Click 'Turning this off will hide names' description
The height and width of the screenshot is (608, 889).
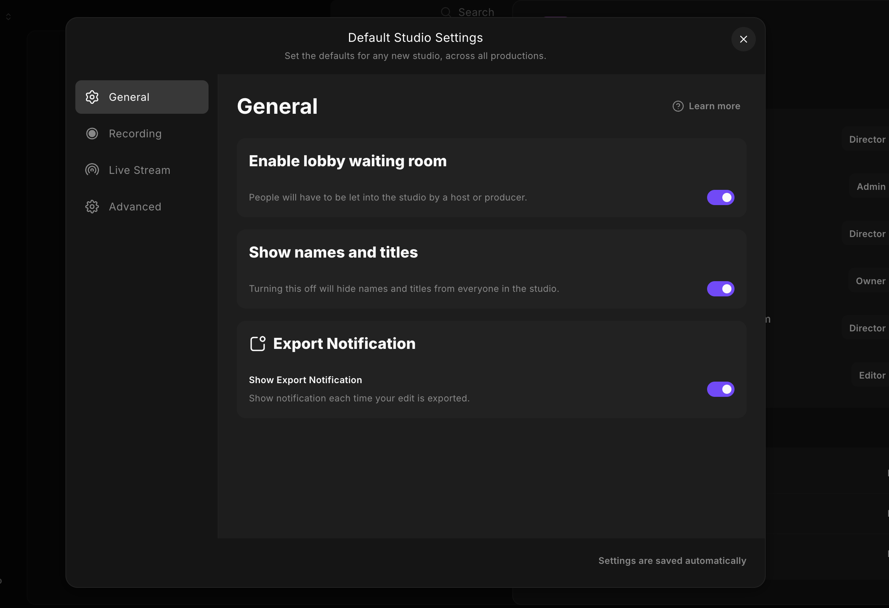click(404, 289)
